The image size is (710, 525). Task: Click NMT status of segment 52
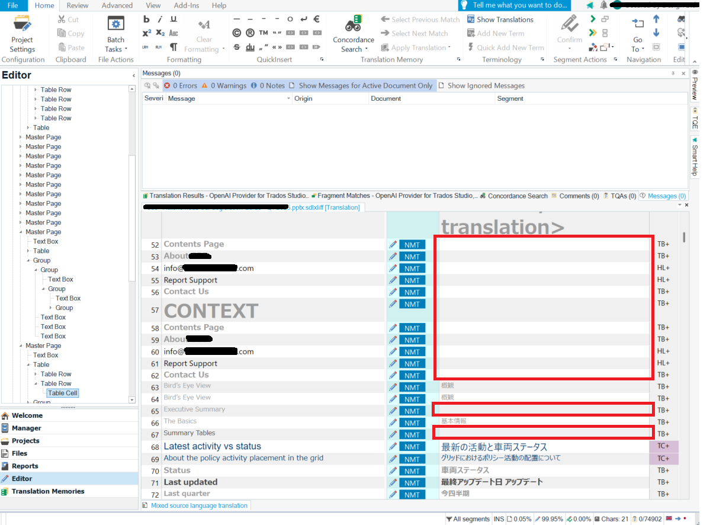tap(412, 245)
